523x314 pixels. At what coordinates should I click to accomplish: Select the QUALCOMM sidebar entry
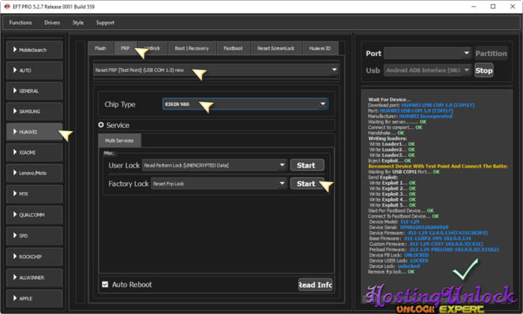point(35,215)
